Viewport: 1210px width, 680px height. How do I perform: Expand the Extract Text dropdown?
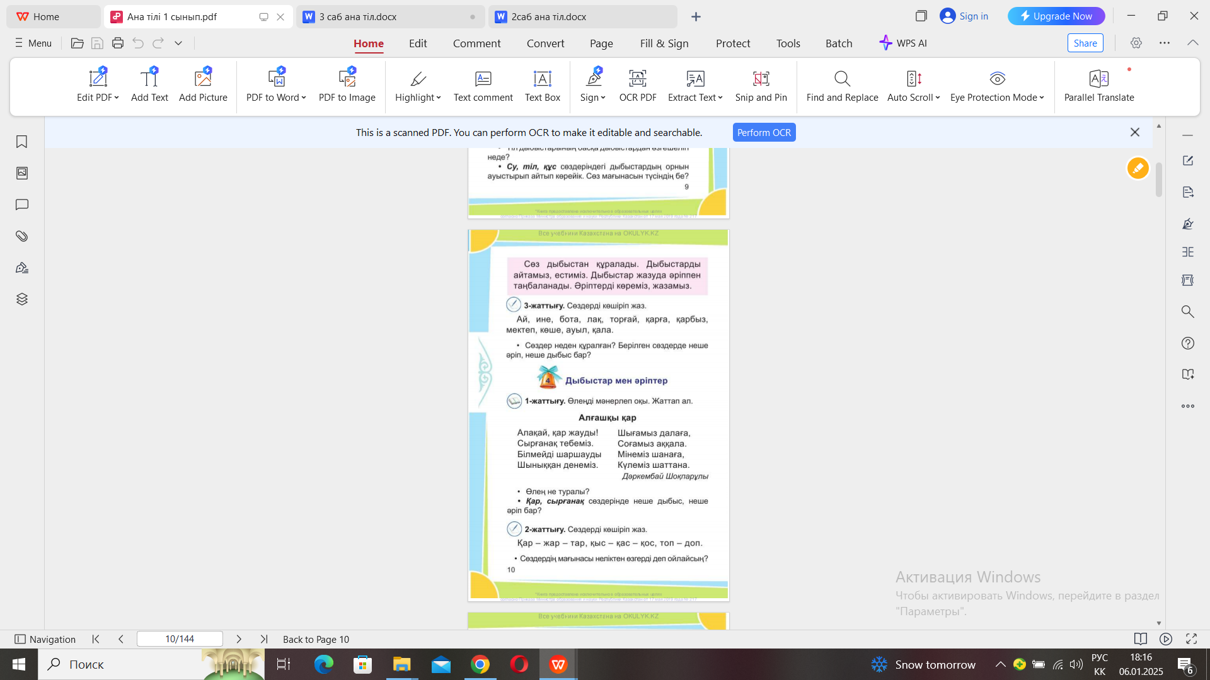point(720,98)
